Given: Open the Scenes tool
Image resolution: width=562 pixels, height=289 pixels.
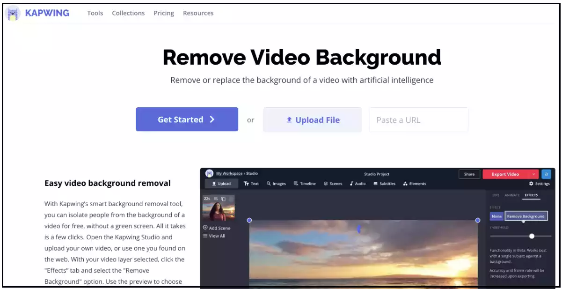Looking at the screenshot, I should [x=333, y=184].
